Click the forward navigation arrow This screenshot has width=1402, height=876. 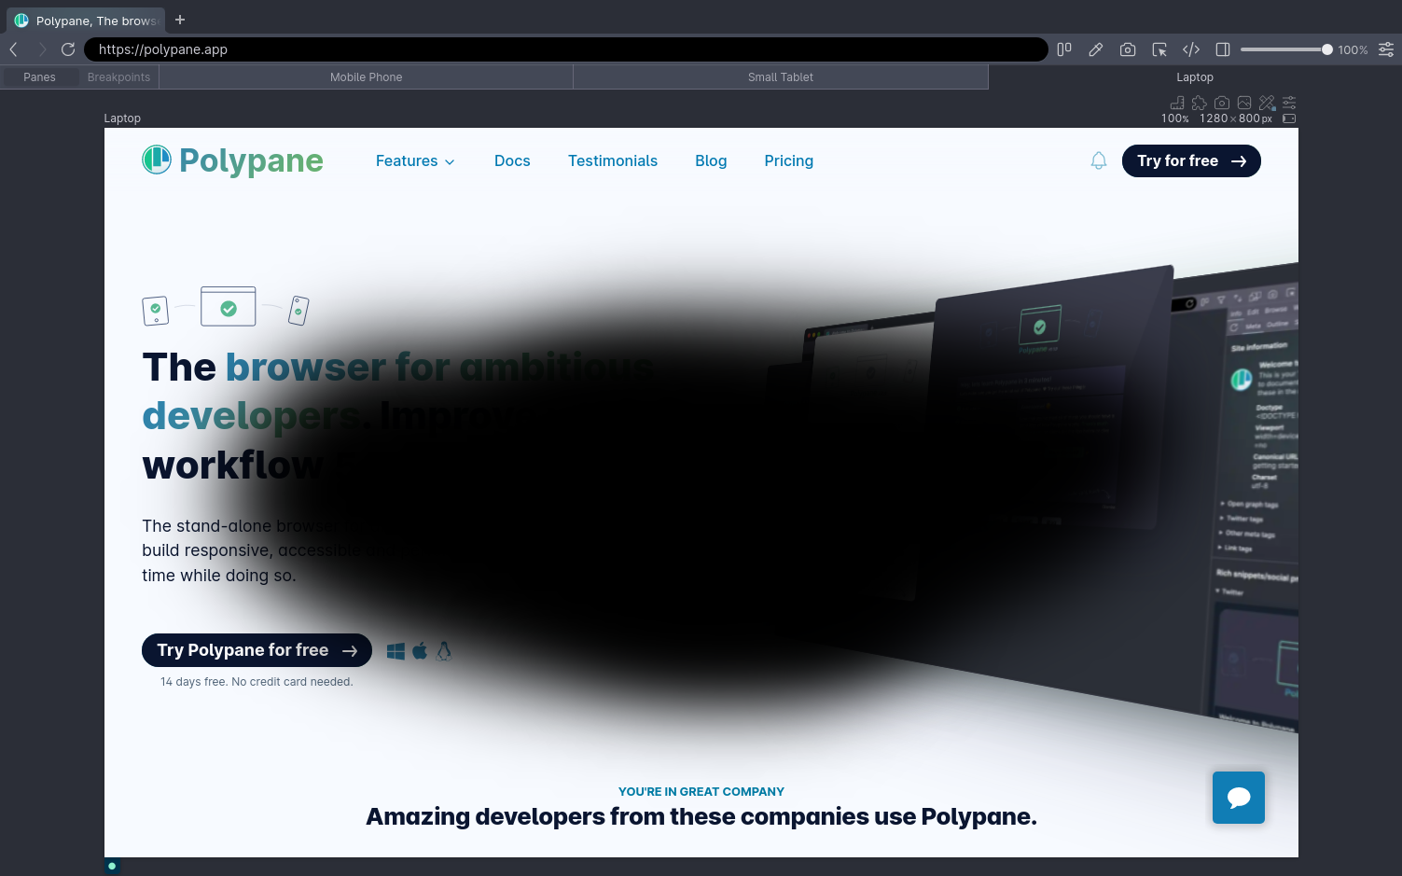click(x=42, y=49)
